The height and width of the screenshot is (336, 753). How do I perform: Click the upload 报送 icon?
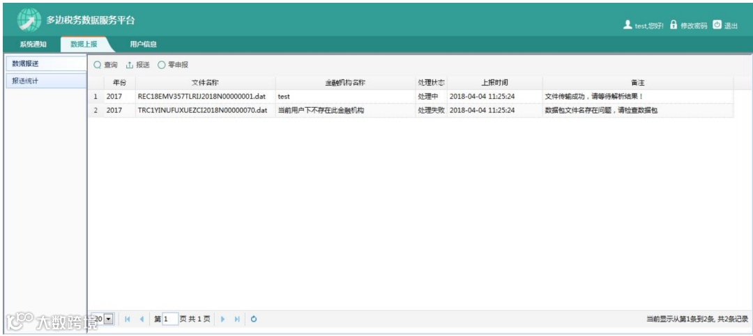pyautogui.click(x=129, y=65)
